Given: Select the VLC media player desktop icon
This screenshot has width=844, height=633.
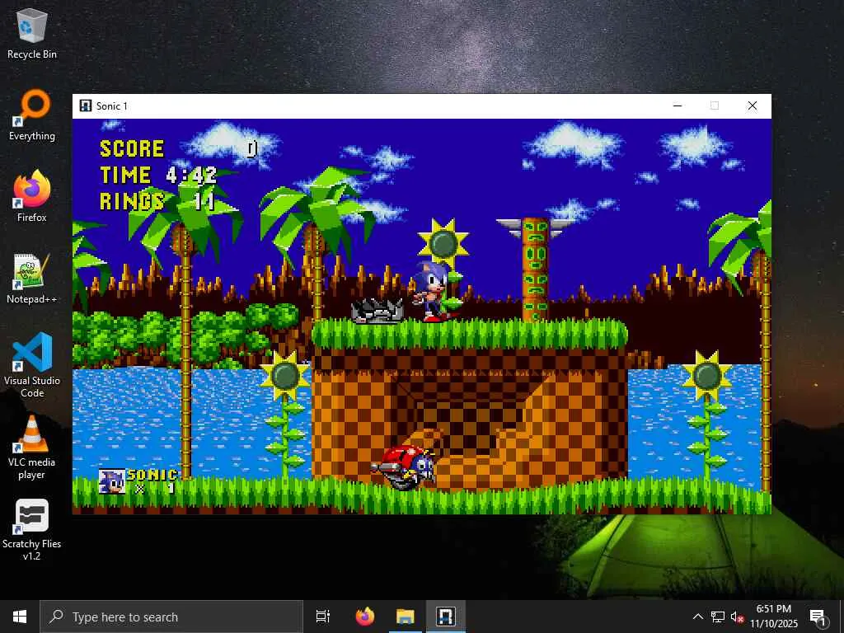Looking at the screenshot, I should coord(32,448).
